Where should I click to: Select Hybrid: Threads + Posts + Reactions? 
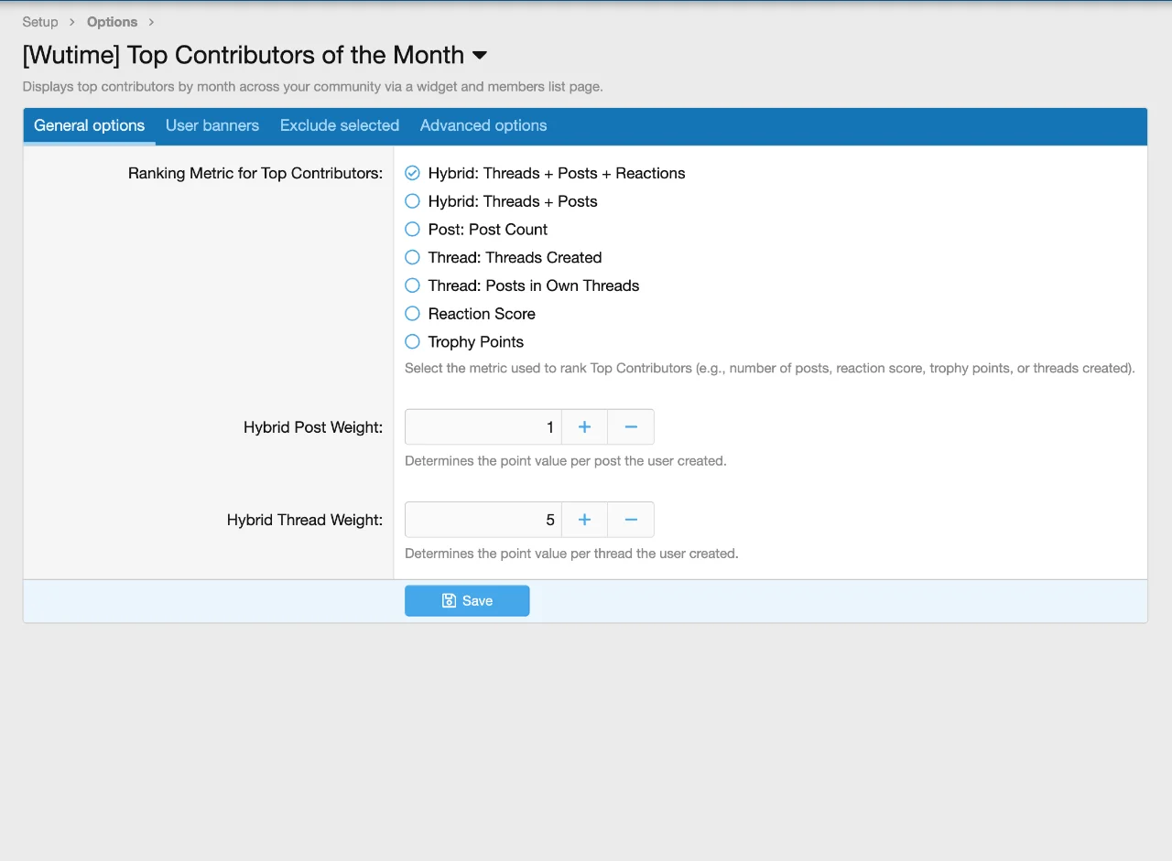pos(413,173)
